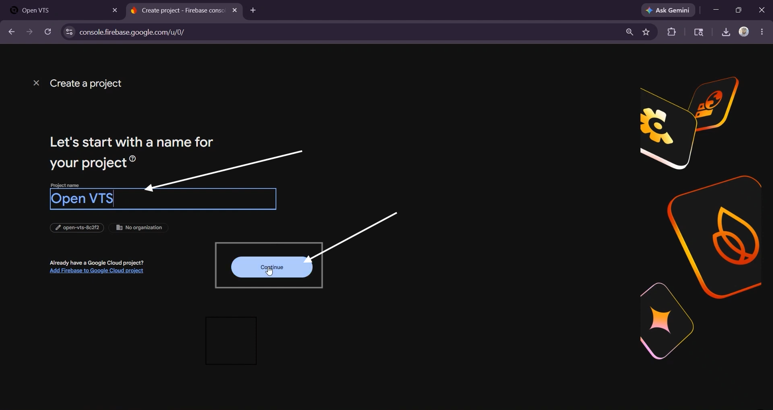The height and width of the screenshot is (410, 773).
Task: Open the Extensions puzzle icon
Action: (x=671, y=32)
